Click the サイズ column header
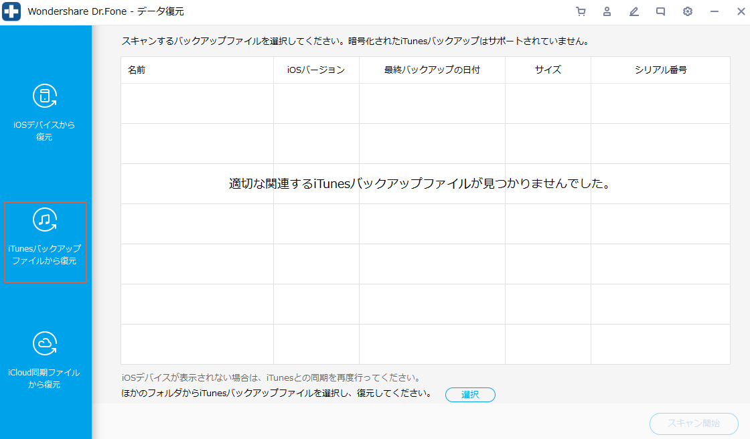This screenshot has width=750, height=439. (x=548, y=70)
